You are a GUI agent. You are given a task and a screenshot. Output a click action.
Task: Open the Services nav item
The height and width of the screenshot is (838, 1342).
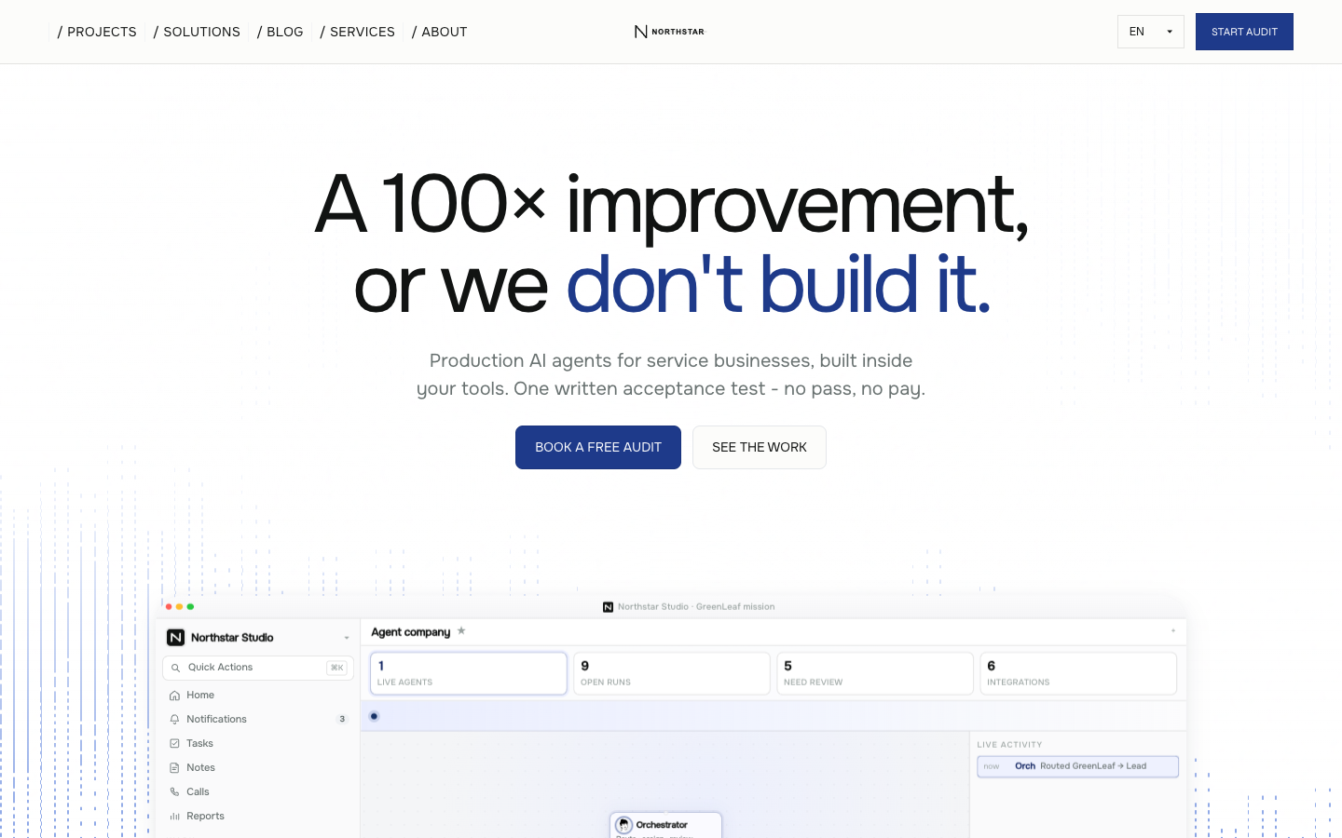click(358, 32)
